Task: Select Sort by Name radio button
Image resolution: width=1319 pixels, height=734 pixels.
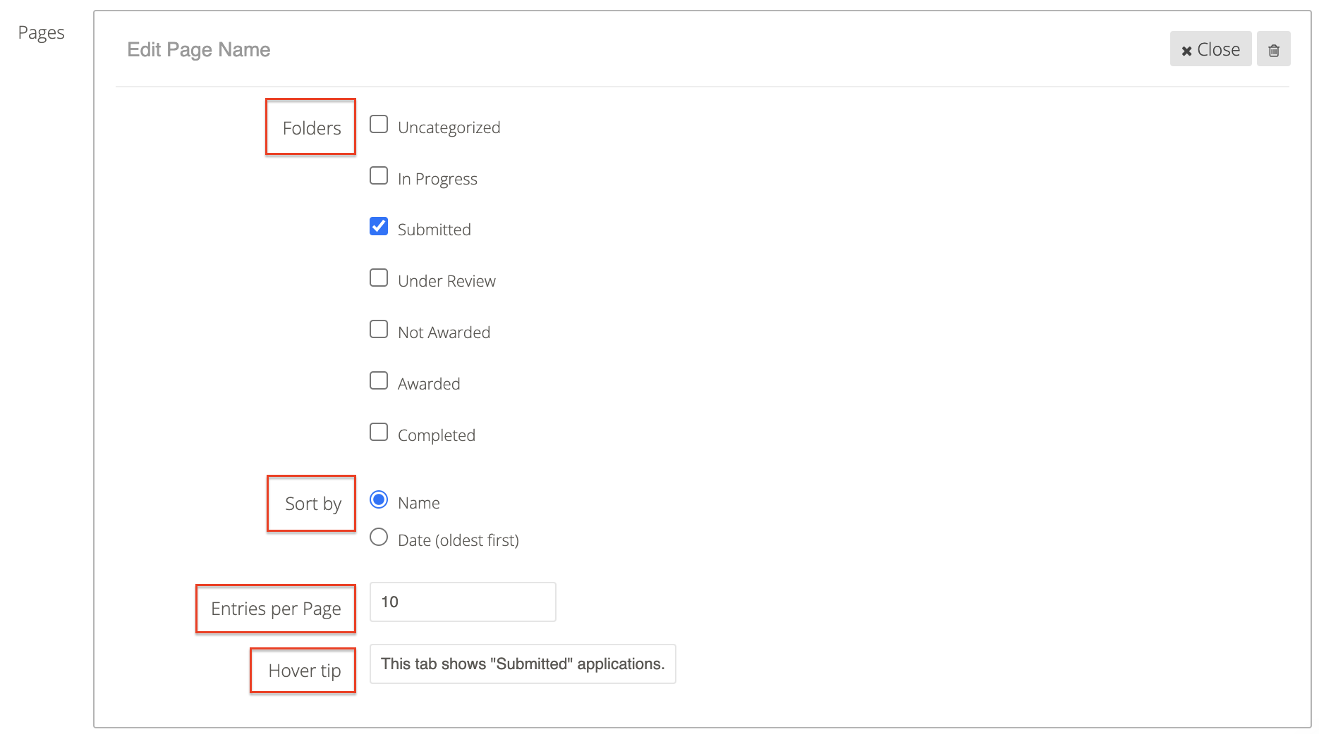Action: [x=379, y=499]
